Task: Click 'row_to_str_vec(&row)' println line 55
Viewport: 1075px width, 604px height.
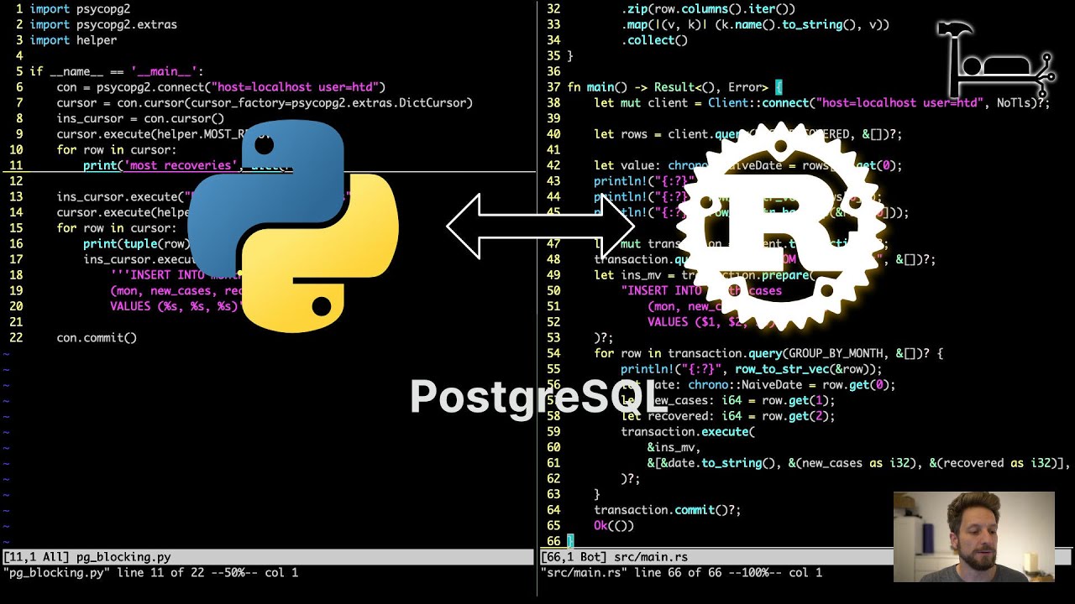Action: click(752, 369)
